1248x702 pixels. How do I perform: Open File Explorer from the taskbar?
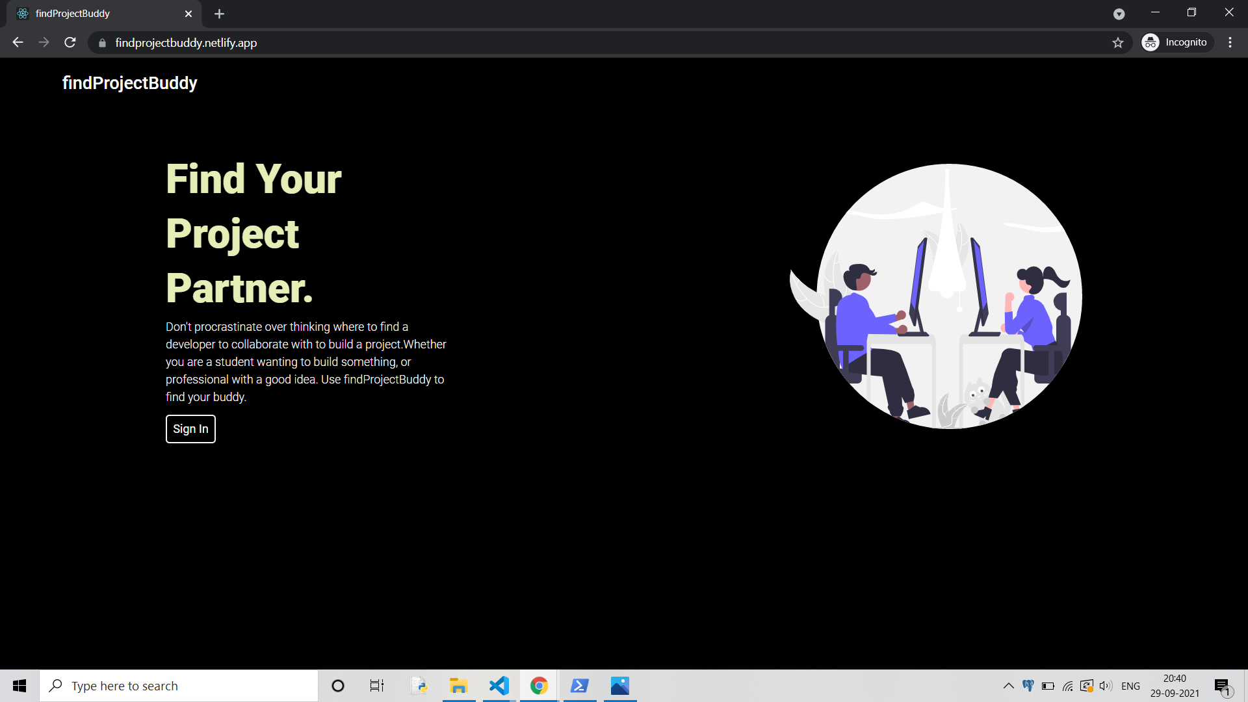458,686
